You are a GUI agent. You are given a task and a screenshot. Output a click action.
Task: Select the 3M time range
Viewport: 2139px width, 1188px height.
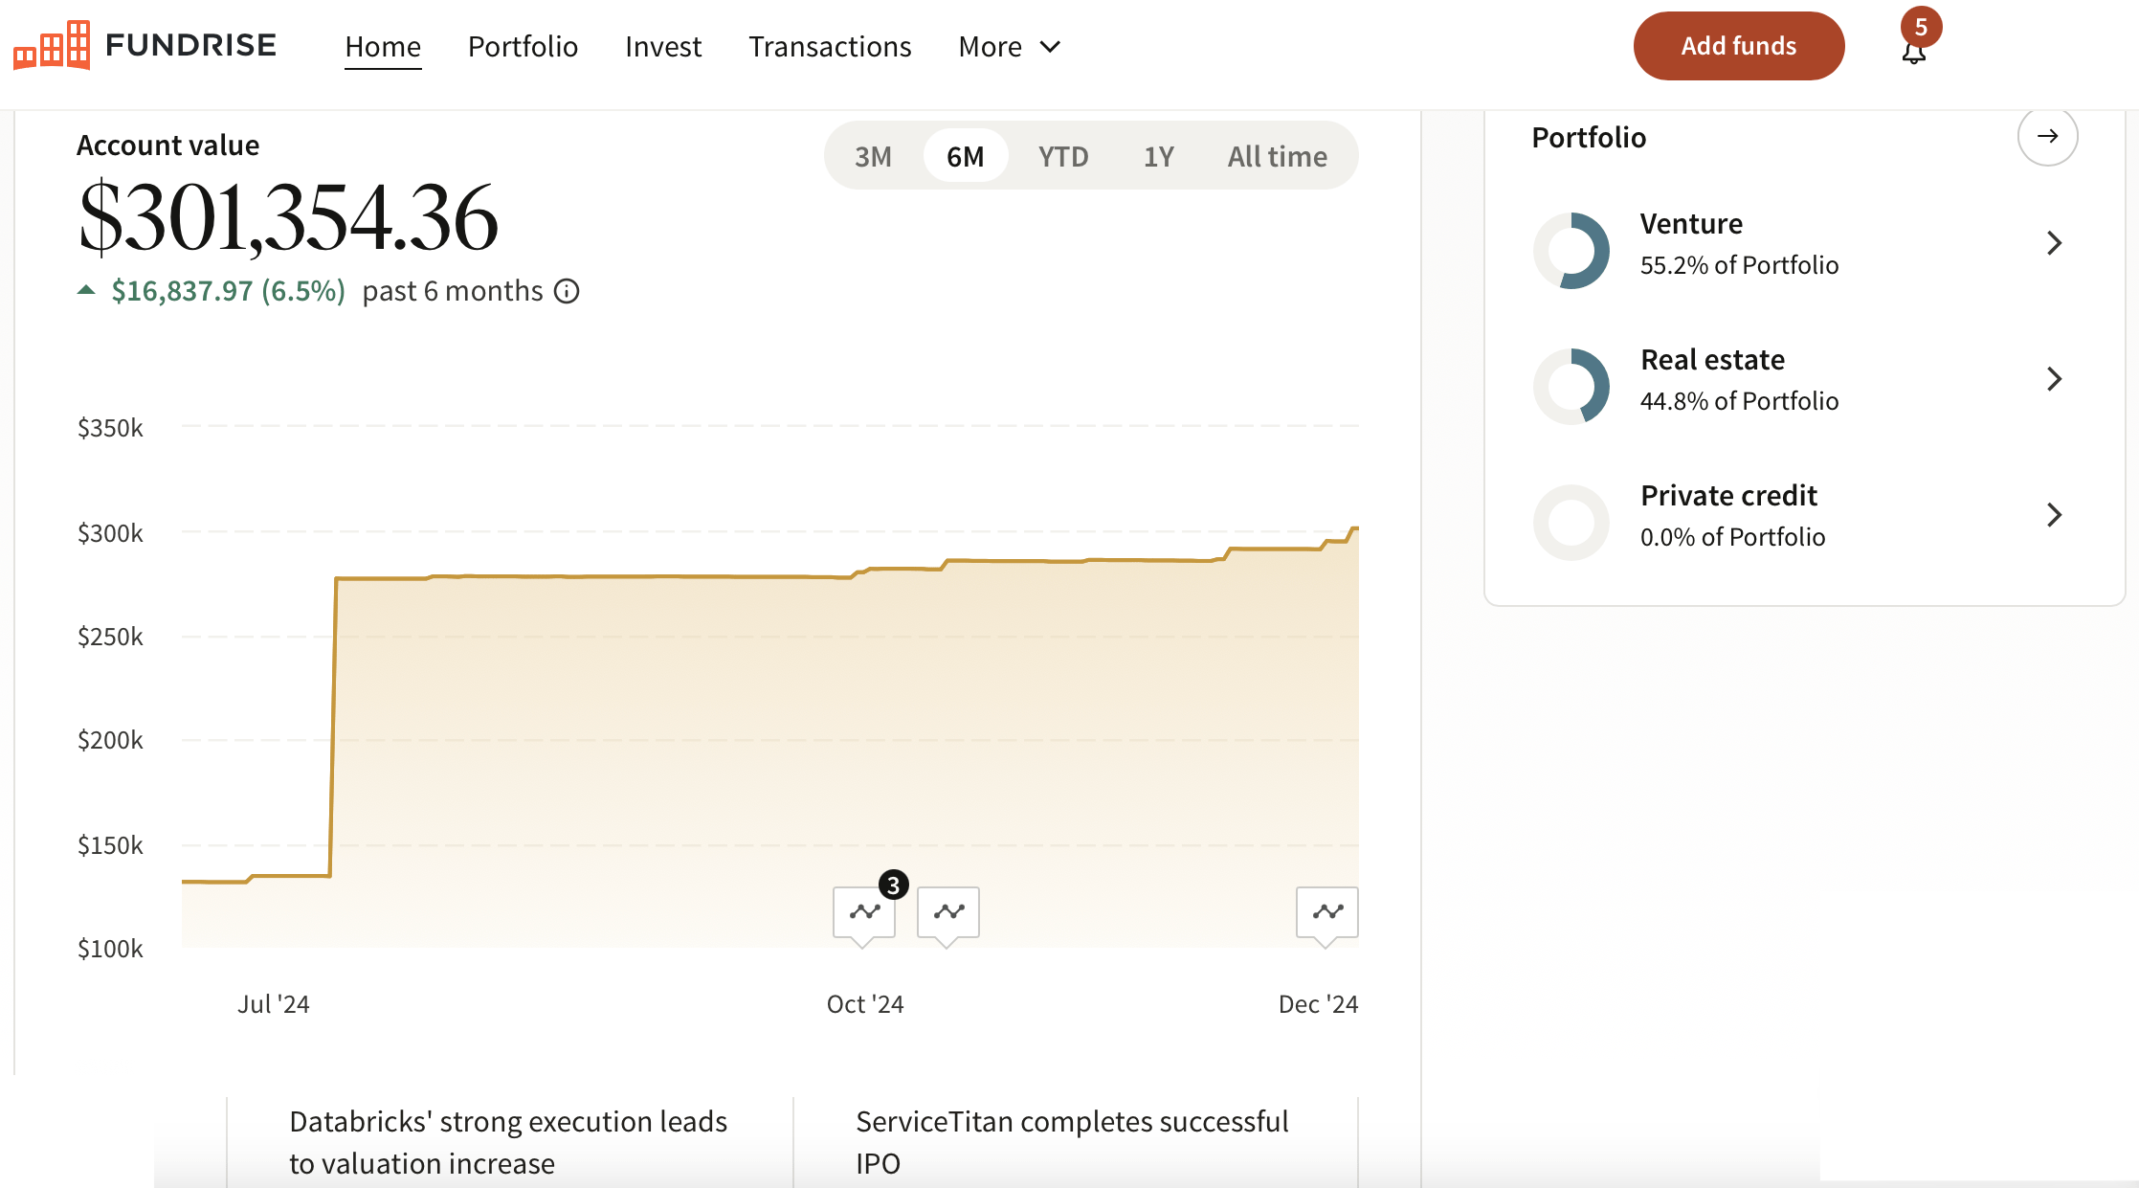873,156
